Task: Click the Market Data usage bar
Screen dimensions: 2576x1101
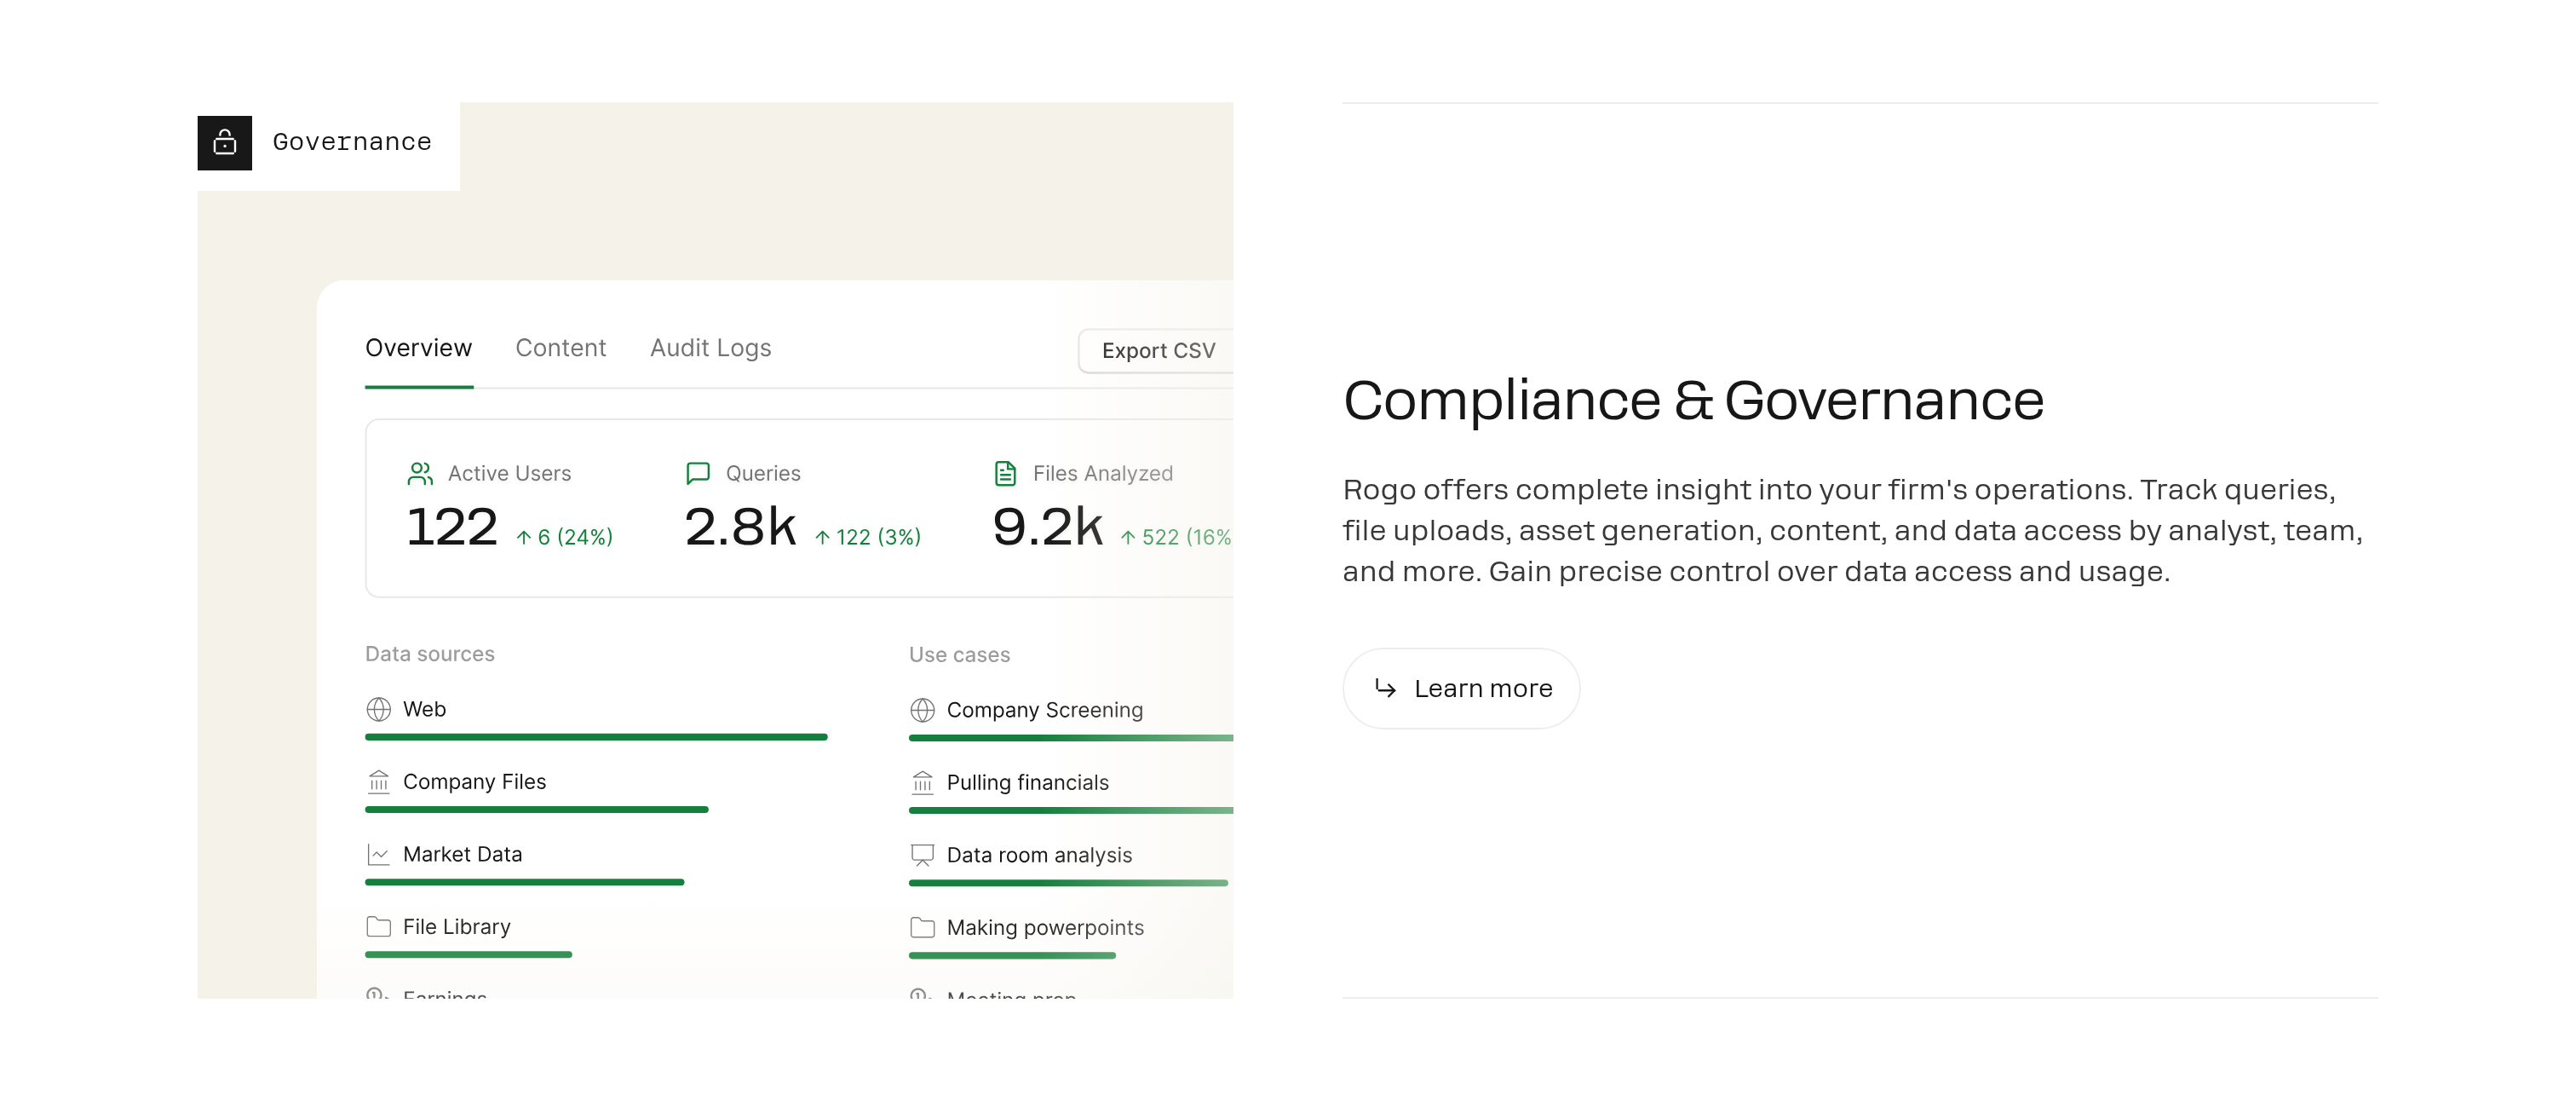Action: click(525, 882)
